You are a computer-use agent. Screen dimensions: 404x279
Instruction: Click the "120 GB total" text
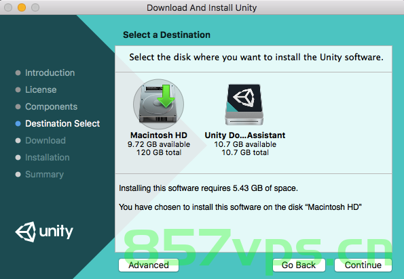tap(159, 152)
